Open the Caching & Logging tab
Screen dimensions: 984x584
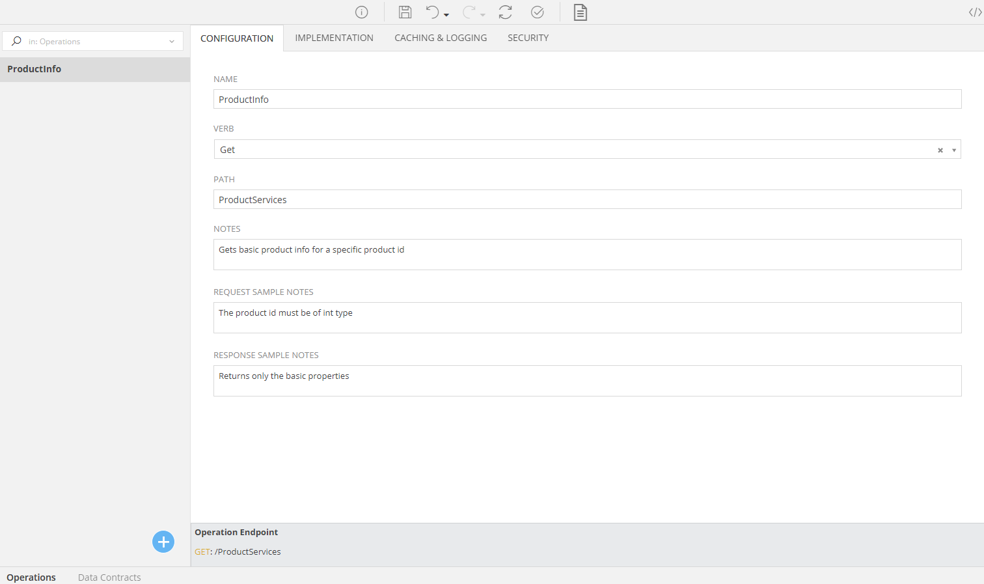point(441,38)
